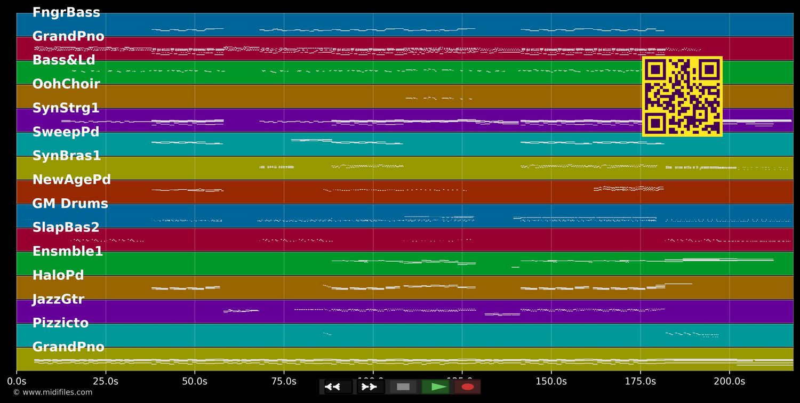Click the Bass&Ld track label

[64, 60]
